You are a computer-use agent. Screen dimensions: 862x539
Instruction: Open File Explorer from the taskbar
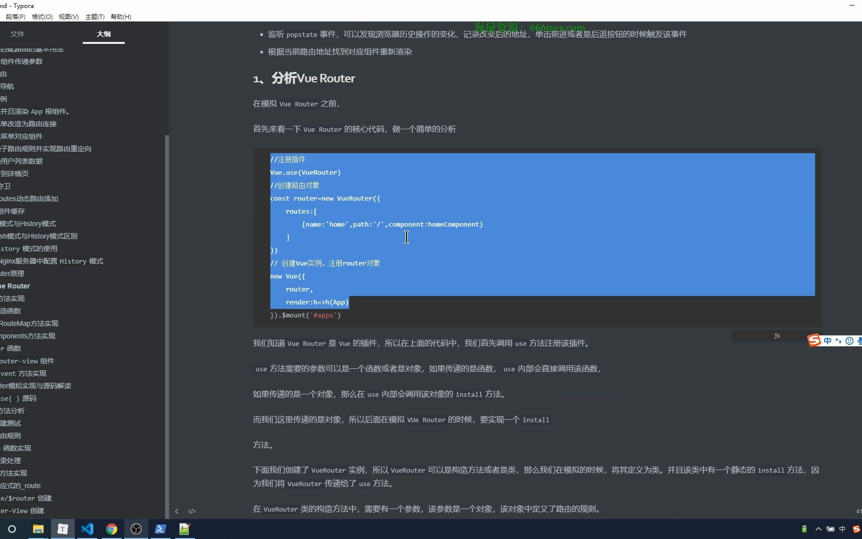[x=38, y=529]
